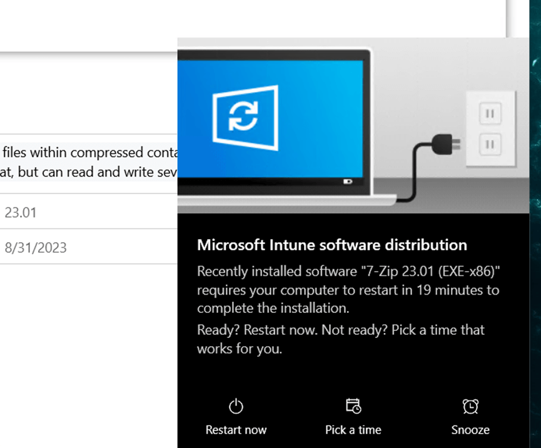
Task: Click the Pick a time label
Action: point(353,430)
